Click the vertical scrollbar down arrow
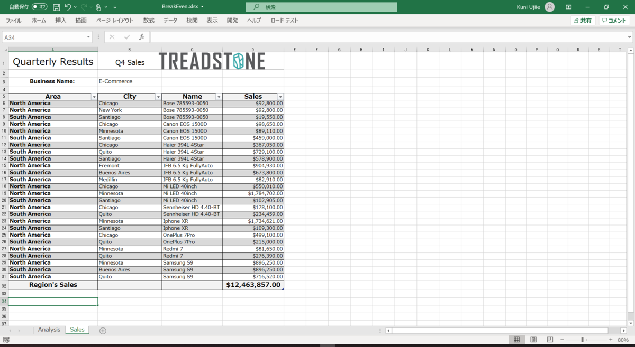The width and height of the screenshot is (635, 347). tap(630, 323)
